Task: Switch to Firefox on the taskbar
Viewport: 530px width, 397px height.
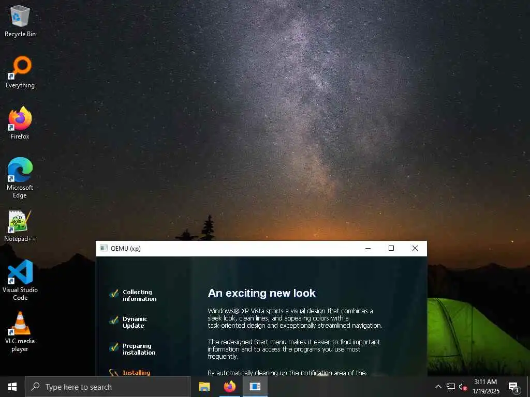Action: point(230,387)
